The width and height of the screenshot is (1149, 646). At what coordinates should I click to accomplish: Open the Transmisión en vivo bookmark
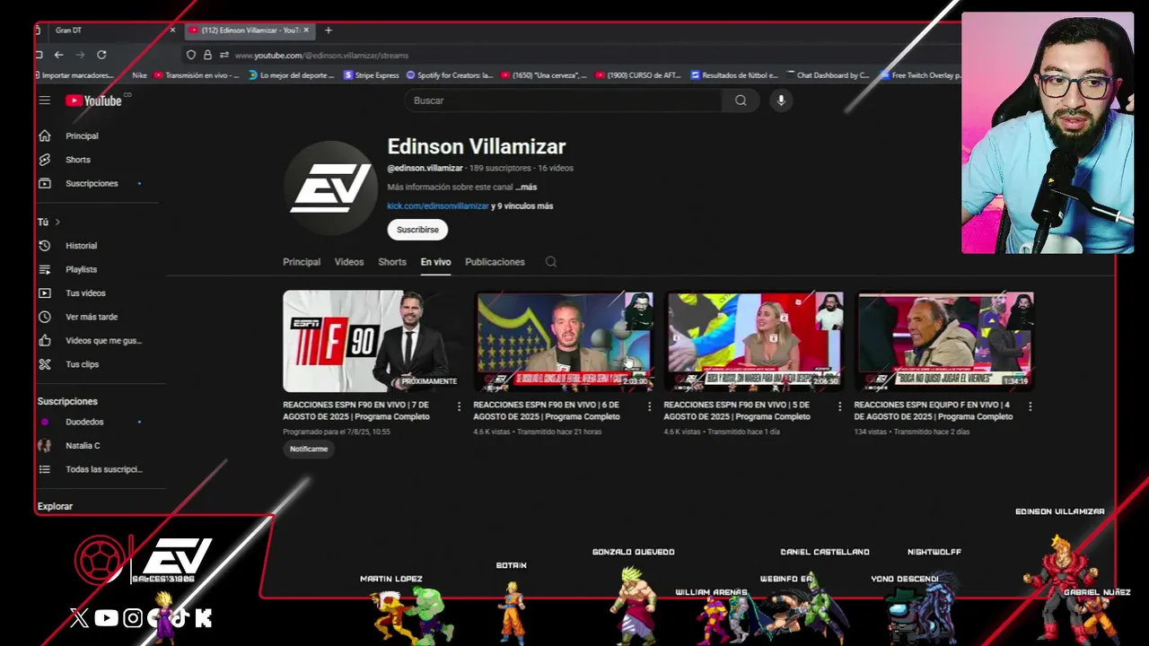(197, 75)
